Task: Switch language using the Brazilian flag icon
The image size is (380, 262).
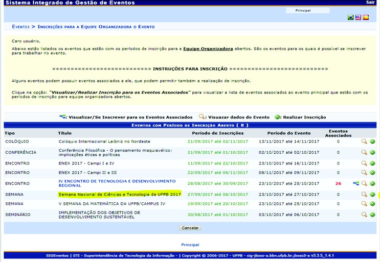Action: point(350,17)
